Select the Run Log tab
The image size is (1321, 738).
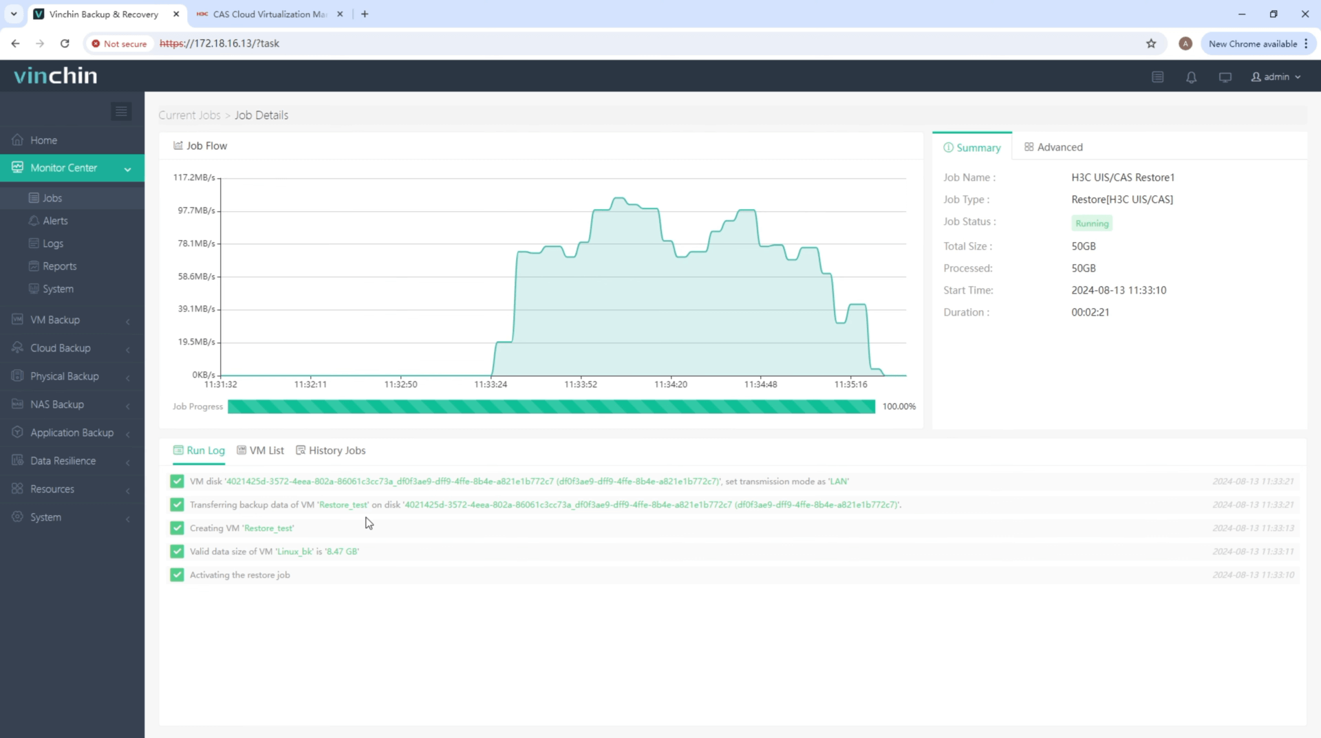(x=199, y=451)
